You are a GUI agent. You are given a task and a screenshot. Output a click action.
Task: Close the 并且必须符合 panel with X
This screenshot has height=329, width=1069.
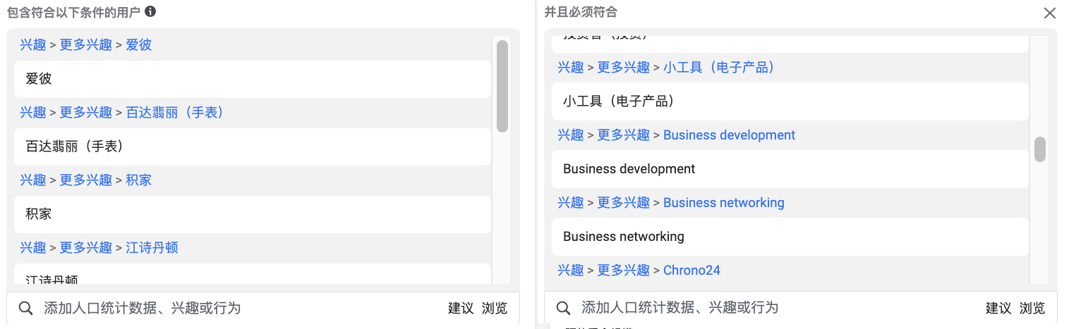pos(1050,13)
